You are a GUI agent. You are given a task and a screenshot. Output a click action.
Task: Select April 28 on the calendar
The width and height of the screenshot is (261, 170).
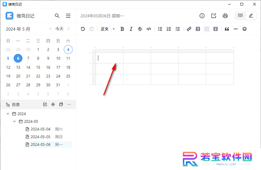click(8, 49)
